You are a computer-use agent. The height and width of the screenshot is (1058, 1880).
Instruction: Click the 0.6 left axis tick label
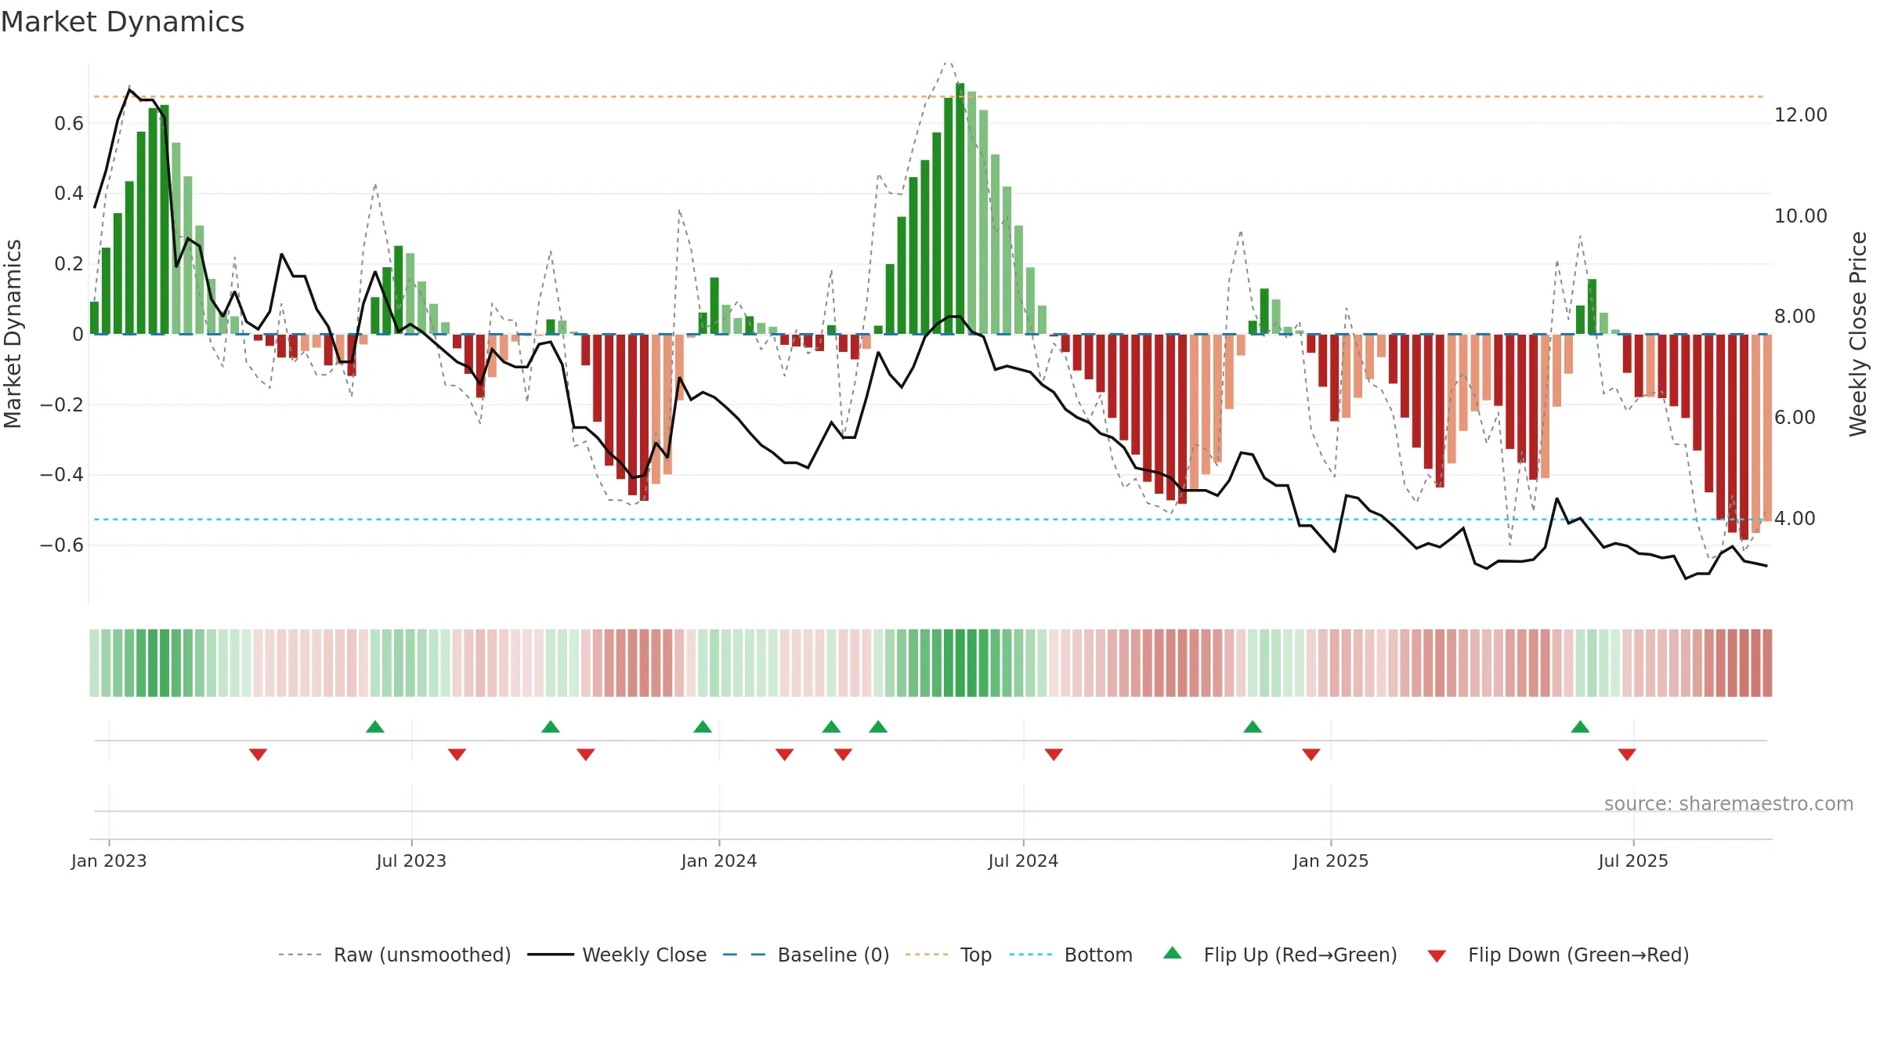69,124
